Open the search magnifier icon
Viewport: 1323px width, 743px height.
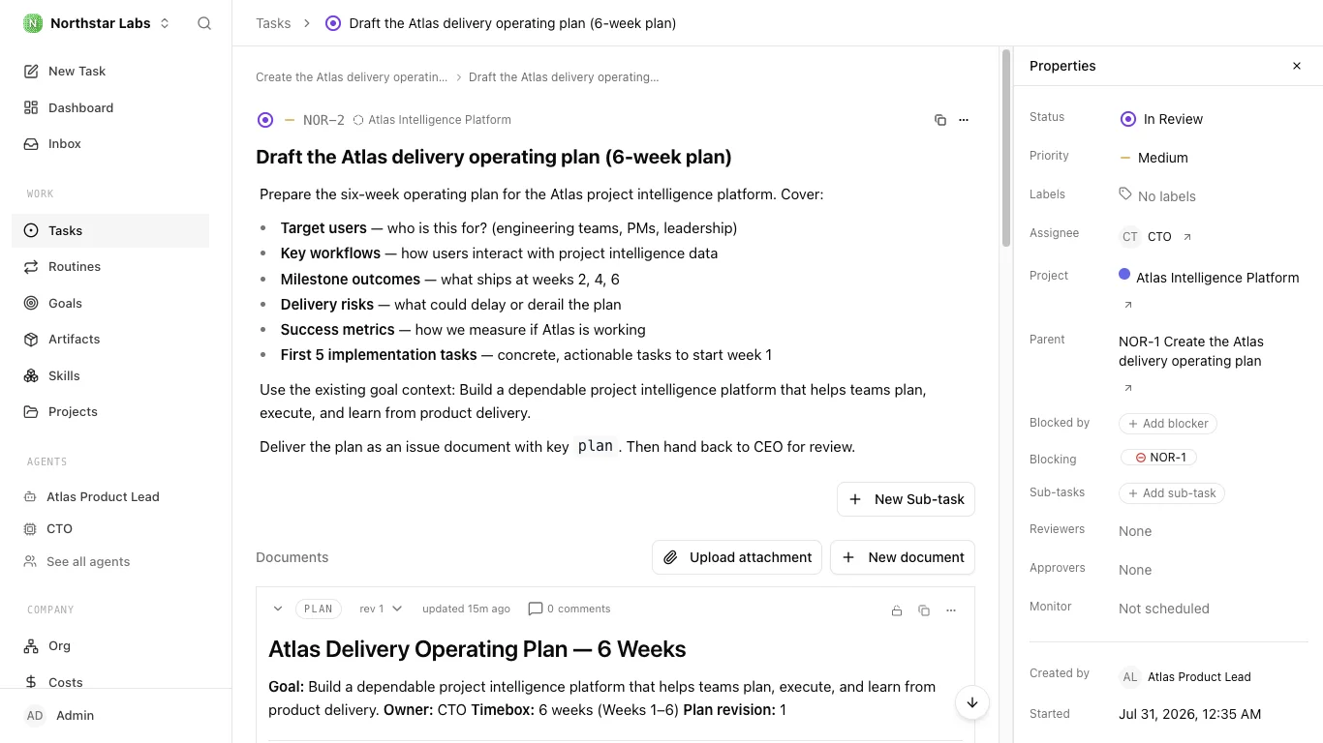[204, 23]
